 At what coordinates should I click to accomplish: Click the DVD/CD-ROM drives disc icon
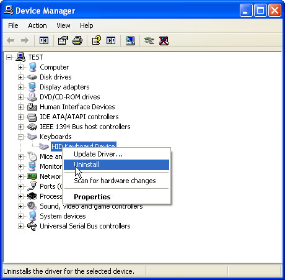(x=32, y=97)
